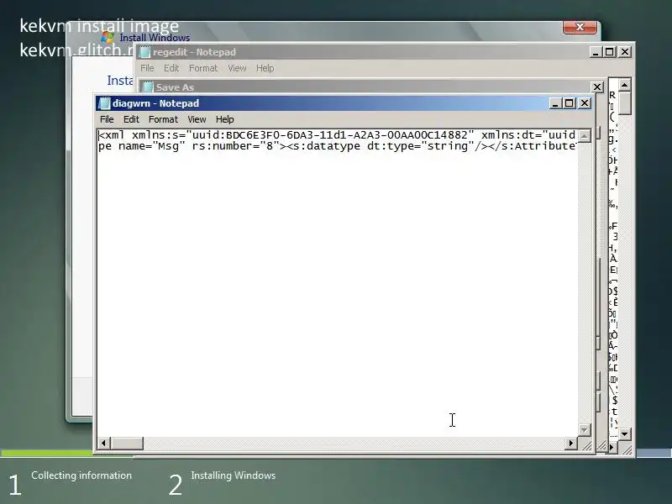Click diagwrn scroll right arrow
This screenshot has width=672, height=504.
pos(570,444)
